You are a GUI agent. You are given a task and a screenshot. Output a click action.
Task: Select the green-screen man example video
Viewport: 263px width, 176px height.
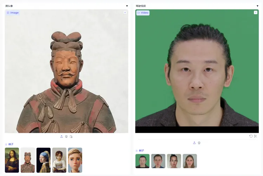(143, 161)
